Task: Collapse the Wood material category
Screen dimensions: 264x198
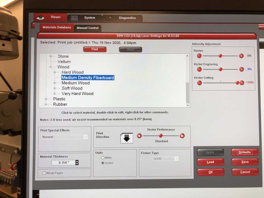Action: tap(51, 67)
